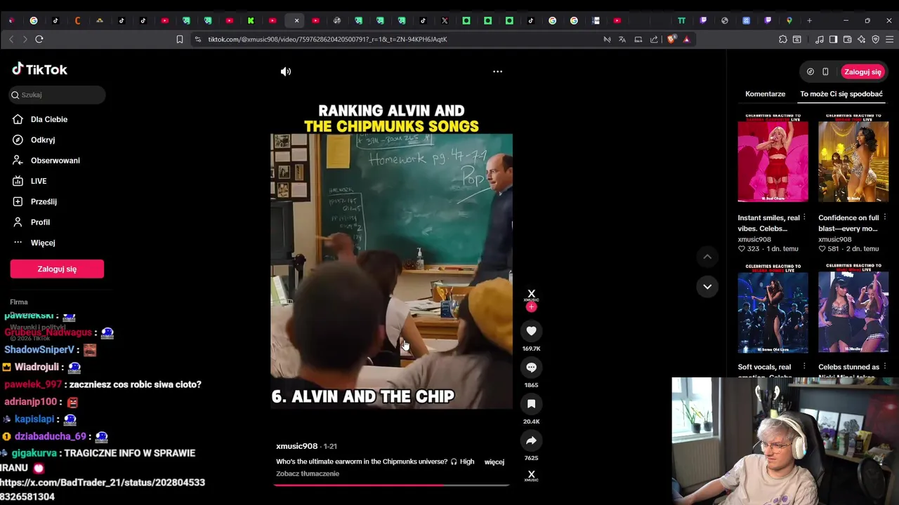Click Zobacz tłumaczenie link
The image size is (899, 505).
tap(308, 473)
